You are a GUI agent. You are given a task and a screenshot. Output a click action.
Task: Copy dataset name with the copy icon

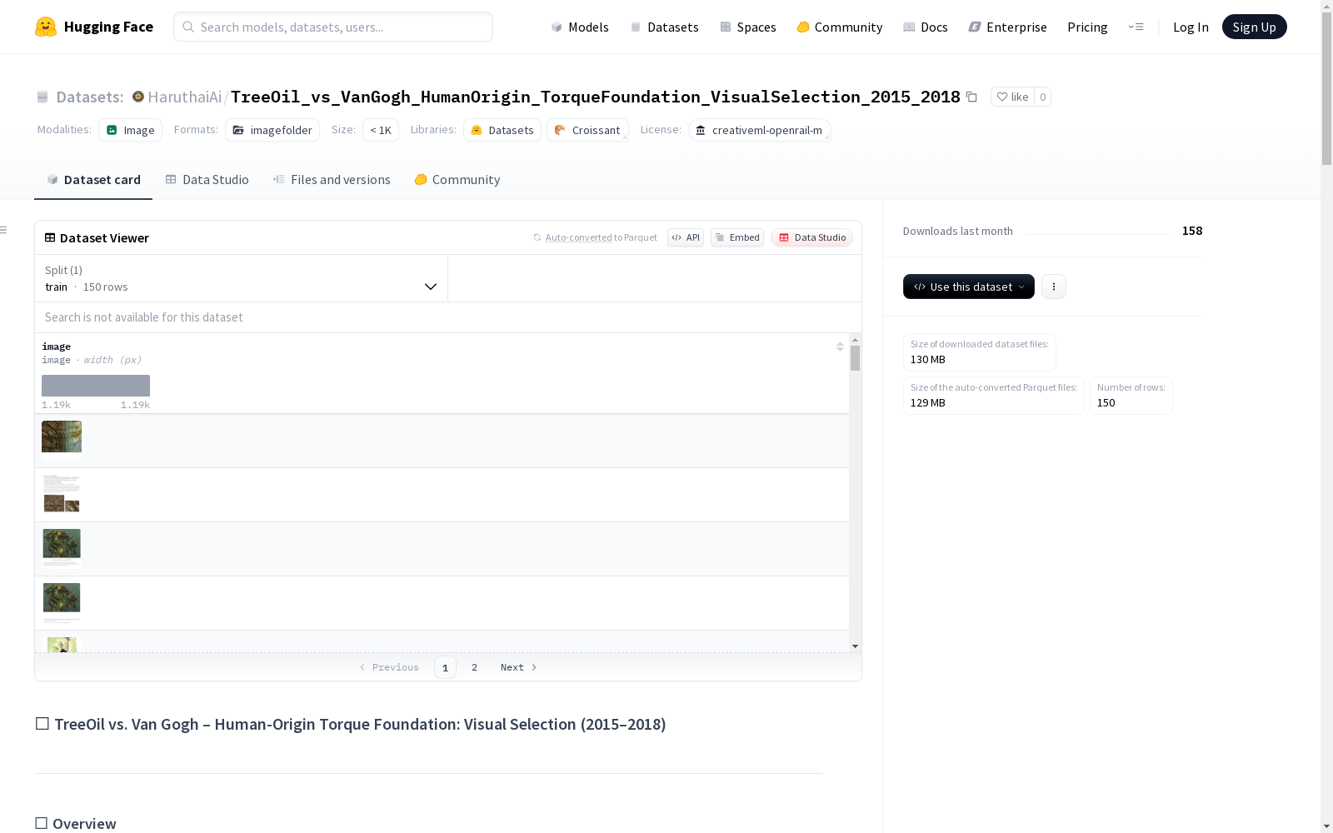pyautogui.click(x=971, y=97)
